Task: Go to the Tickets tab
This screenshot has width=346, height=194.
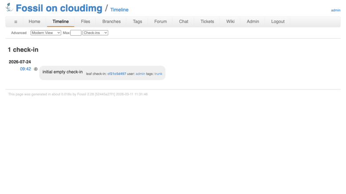Action: (207, 22)
